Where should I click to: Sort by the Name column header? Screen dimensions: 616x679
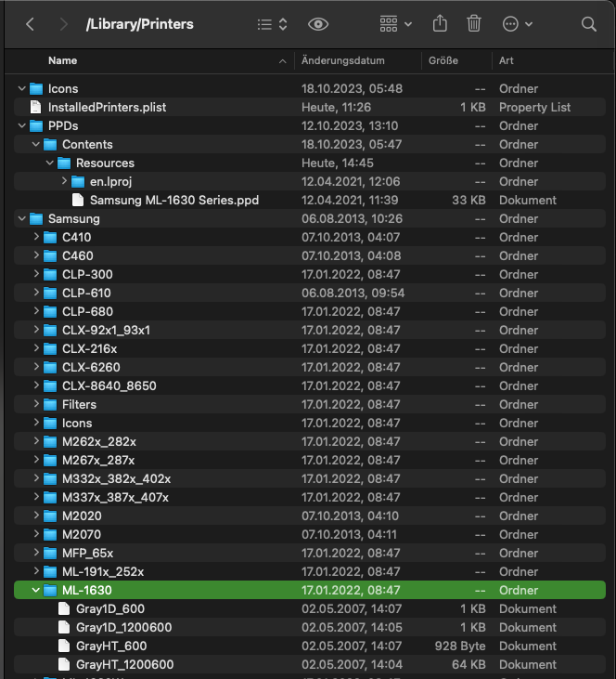(x=63, y=60)
